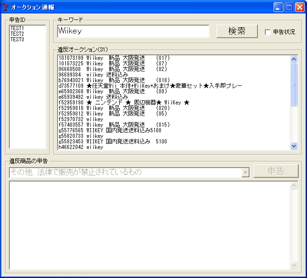Click the Y application icon in title bar
The image size is (307, 278).
(6, 7)
